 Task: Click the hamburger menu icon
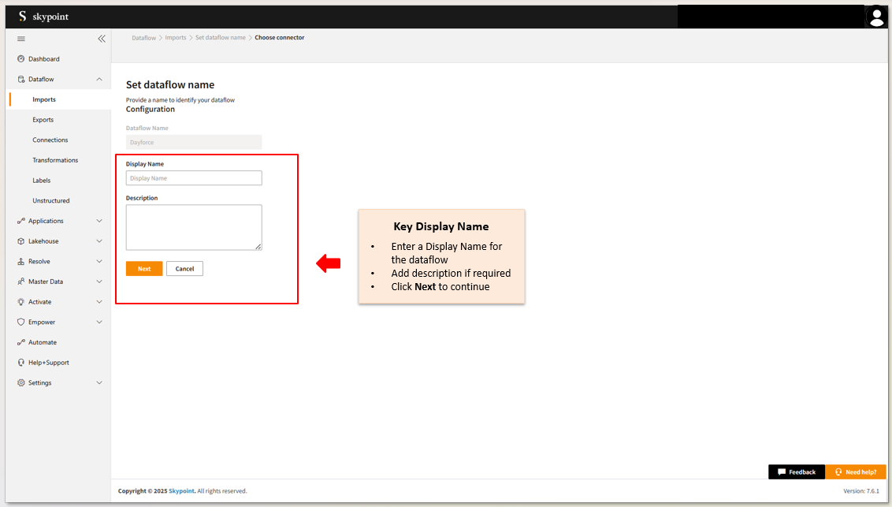(21, 39)
